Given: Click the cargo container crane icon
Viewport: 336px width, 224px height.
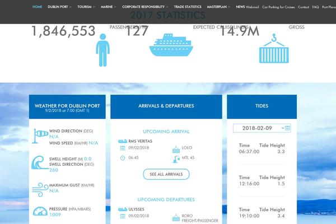Looking at the screenshot, I should pos(274,48).
